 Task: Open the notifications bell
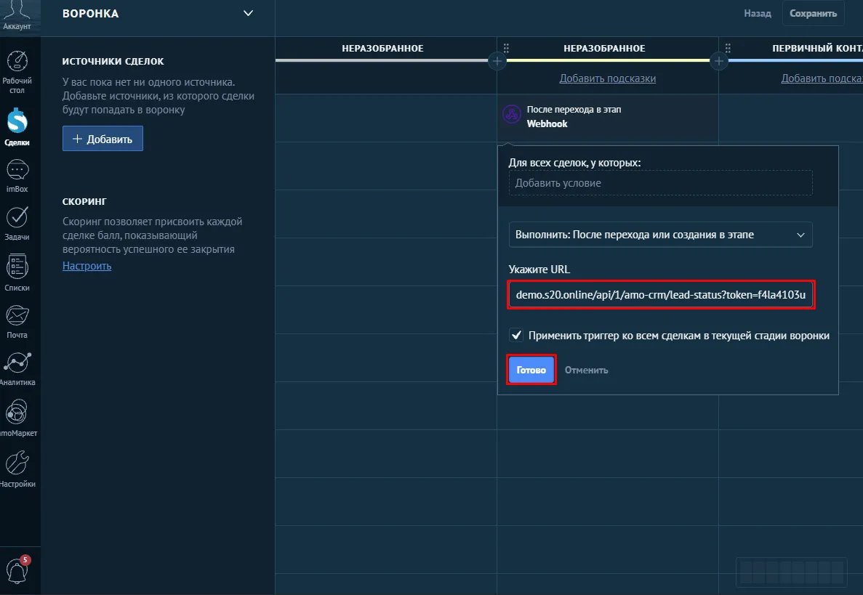tap(17, 570)
